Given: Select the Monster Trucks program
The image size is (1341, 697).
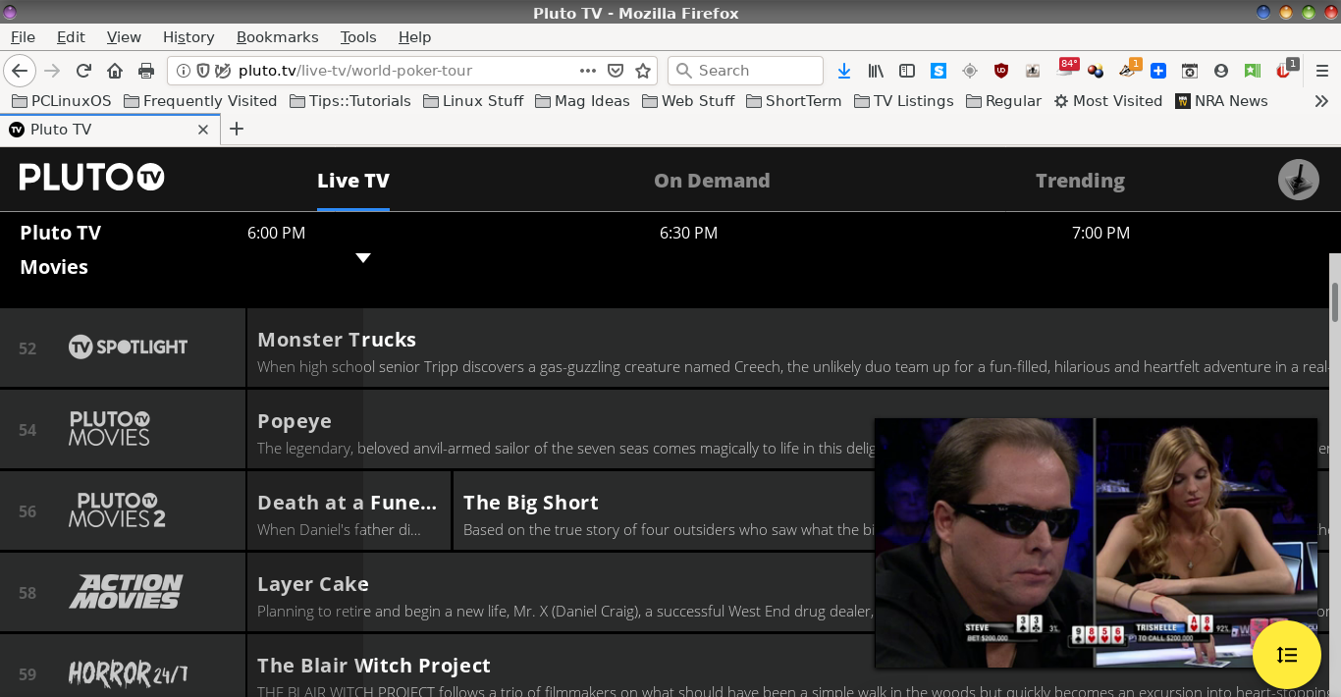Looking at the screenshot, I should point(787,348).
